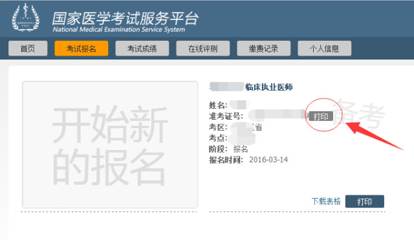Image resolution: width=414 pixels, height=240 pixels.
Task: View the 个人信息 tab
Action: (325, 49)
